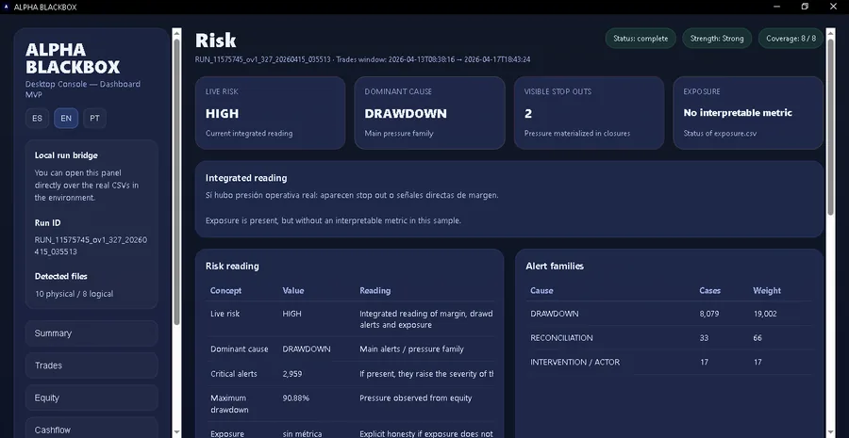Select the LIVE RISK card
The width and height of the screenshot is (849, 438).
(270, 113)
